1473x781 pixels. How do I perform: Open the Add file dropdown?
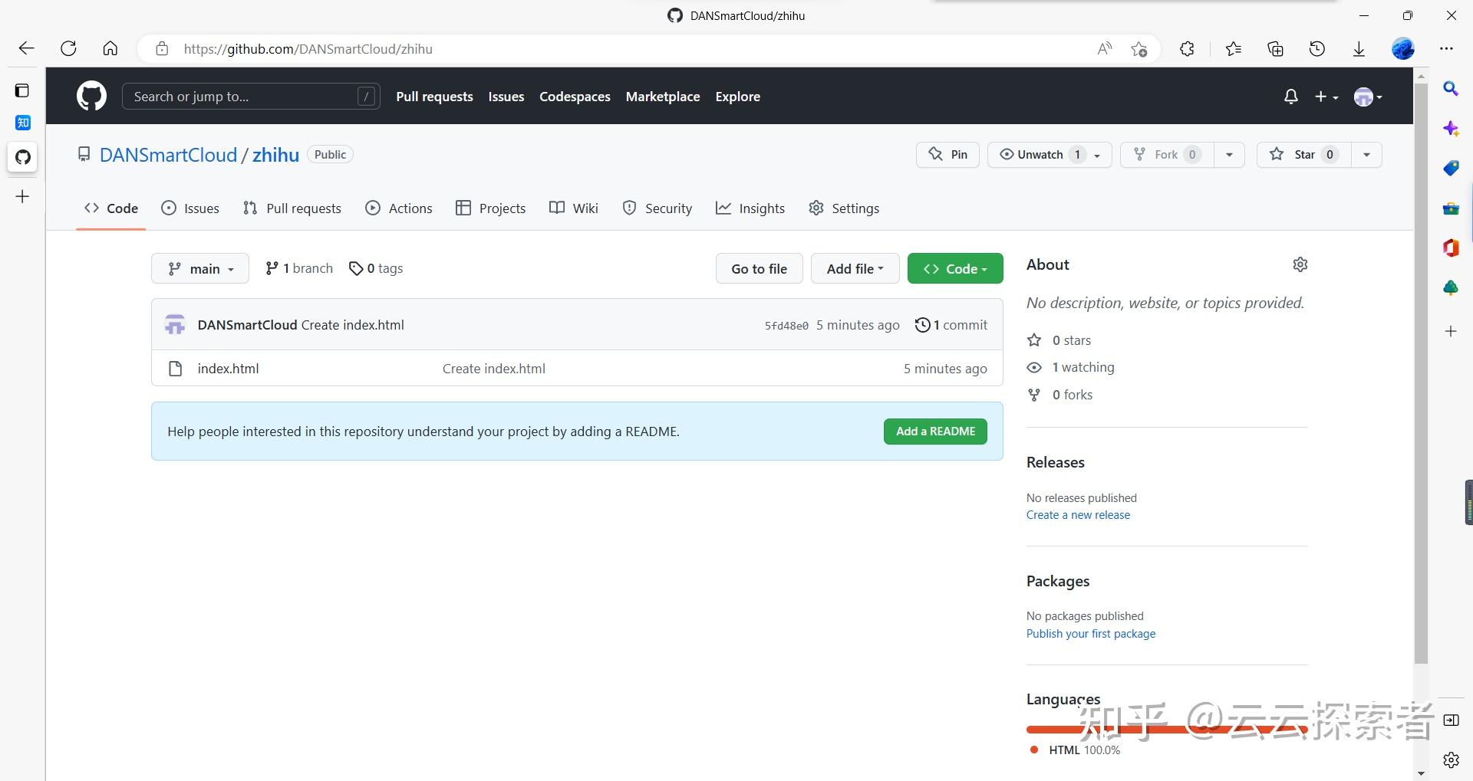tap(855, 268)
